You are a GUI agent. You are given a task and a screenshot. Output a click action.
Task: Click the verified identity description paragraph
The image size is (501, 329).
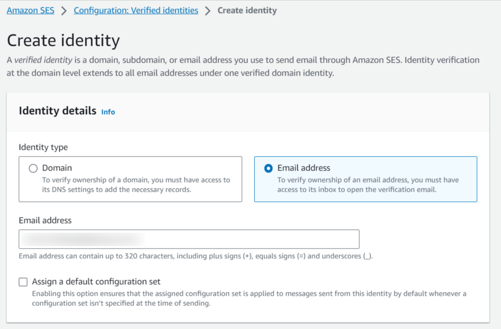243,66
